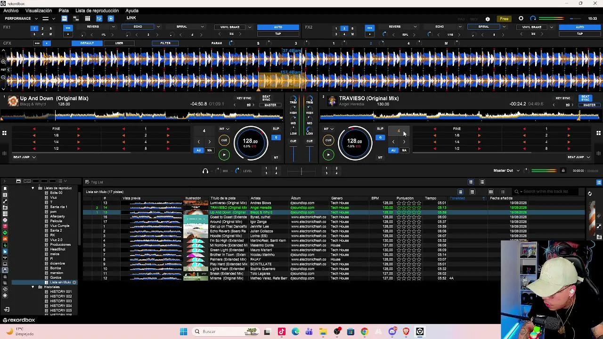603x339 pixels.
Task: Open the Visualización menu
Action: 39,11
